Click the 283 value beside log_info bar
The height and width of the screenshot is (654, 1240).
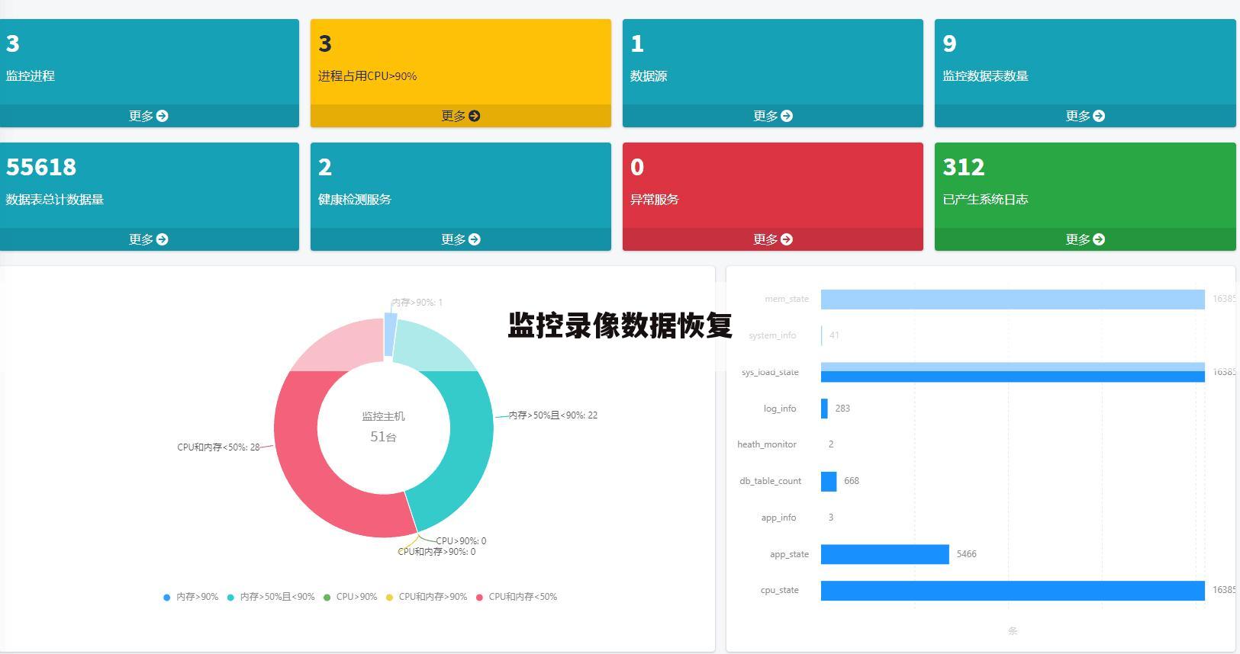(842, 409)
